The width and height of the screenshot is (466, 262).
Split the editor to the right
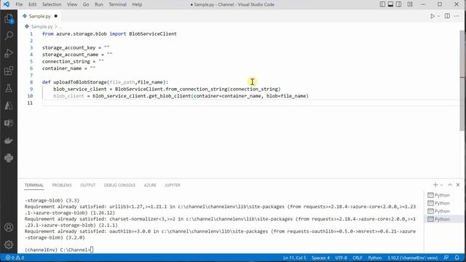pos(447,16)
